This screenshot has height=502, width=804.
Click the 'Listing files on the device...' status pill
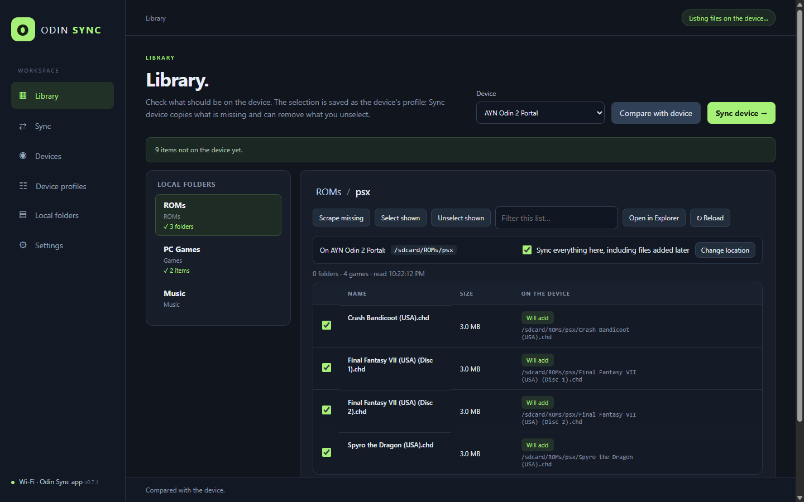(728, 18)
